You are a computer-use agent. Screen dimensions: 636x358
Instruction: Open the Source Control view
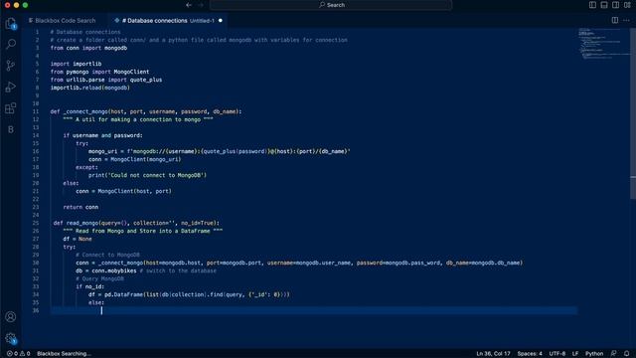(x=11, y=66)
